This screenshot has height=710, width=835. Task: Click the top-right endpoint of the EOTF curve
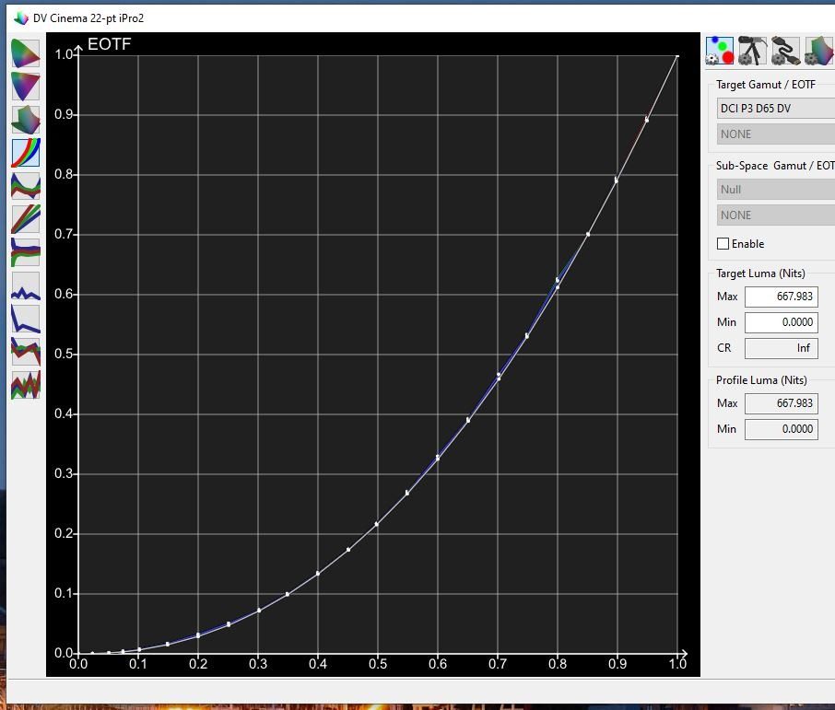point(676,55)
